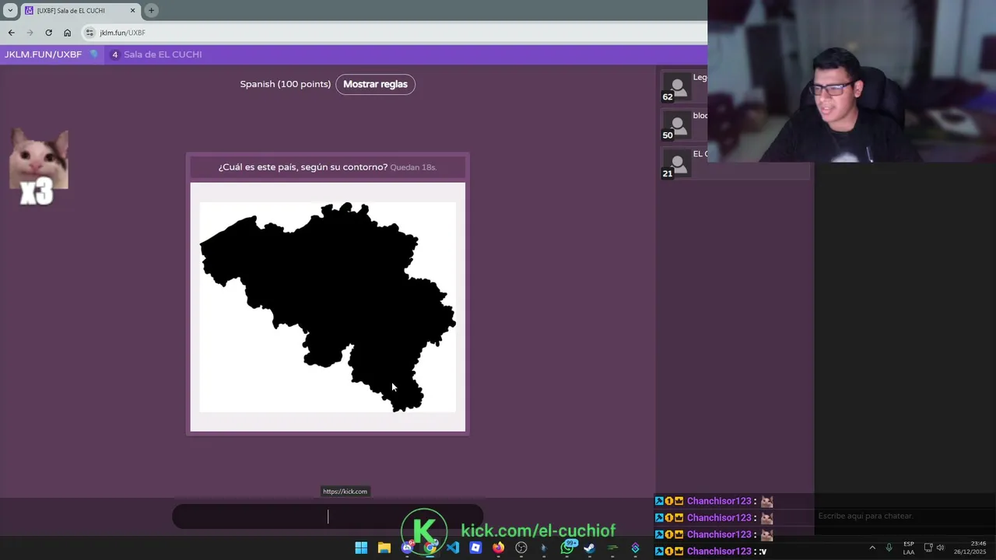Click the Chanchisor123 :v chat message
Screen dimensions: 996x560
click(710, 551)
